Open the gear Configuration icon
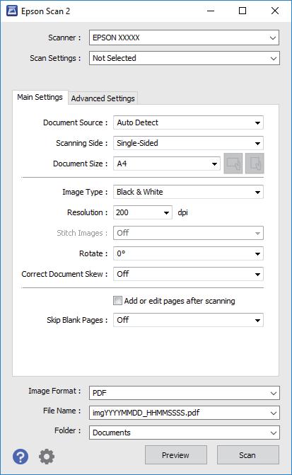Viewport: 292px width, 475px height. pos(47,456)
